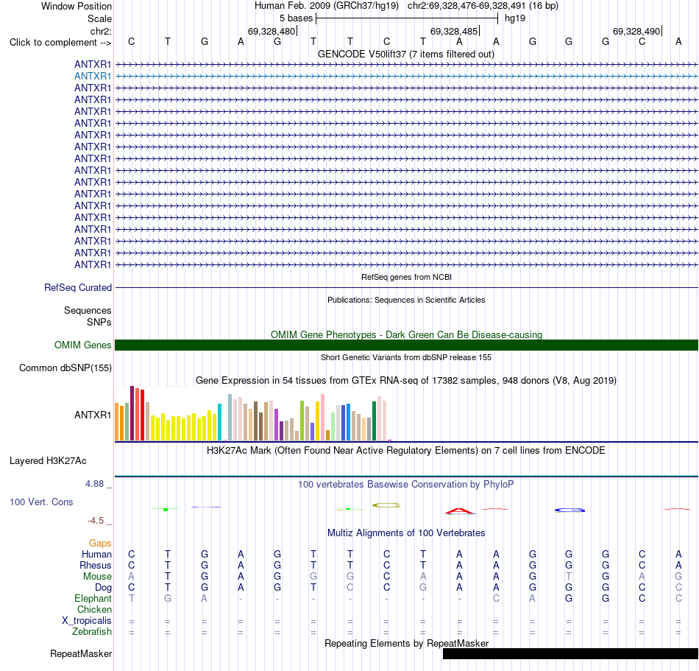Click the 'Click to complement -->' label
Screen dimensions: 699x671
point(60,43)
